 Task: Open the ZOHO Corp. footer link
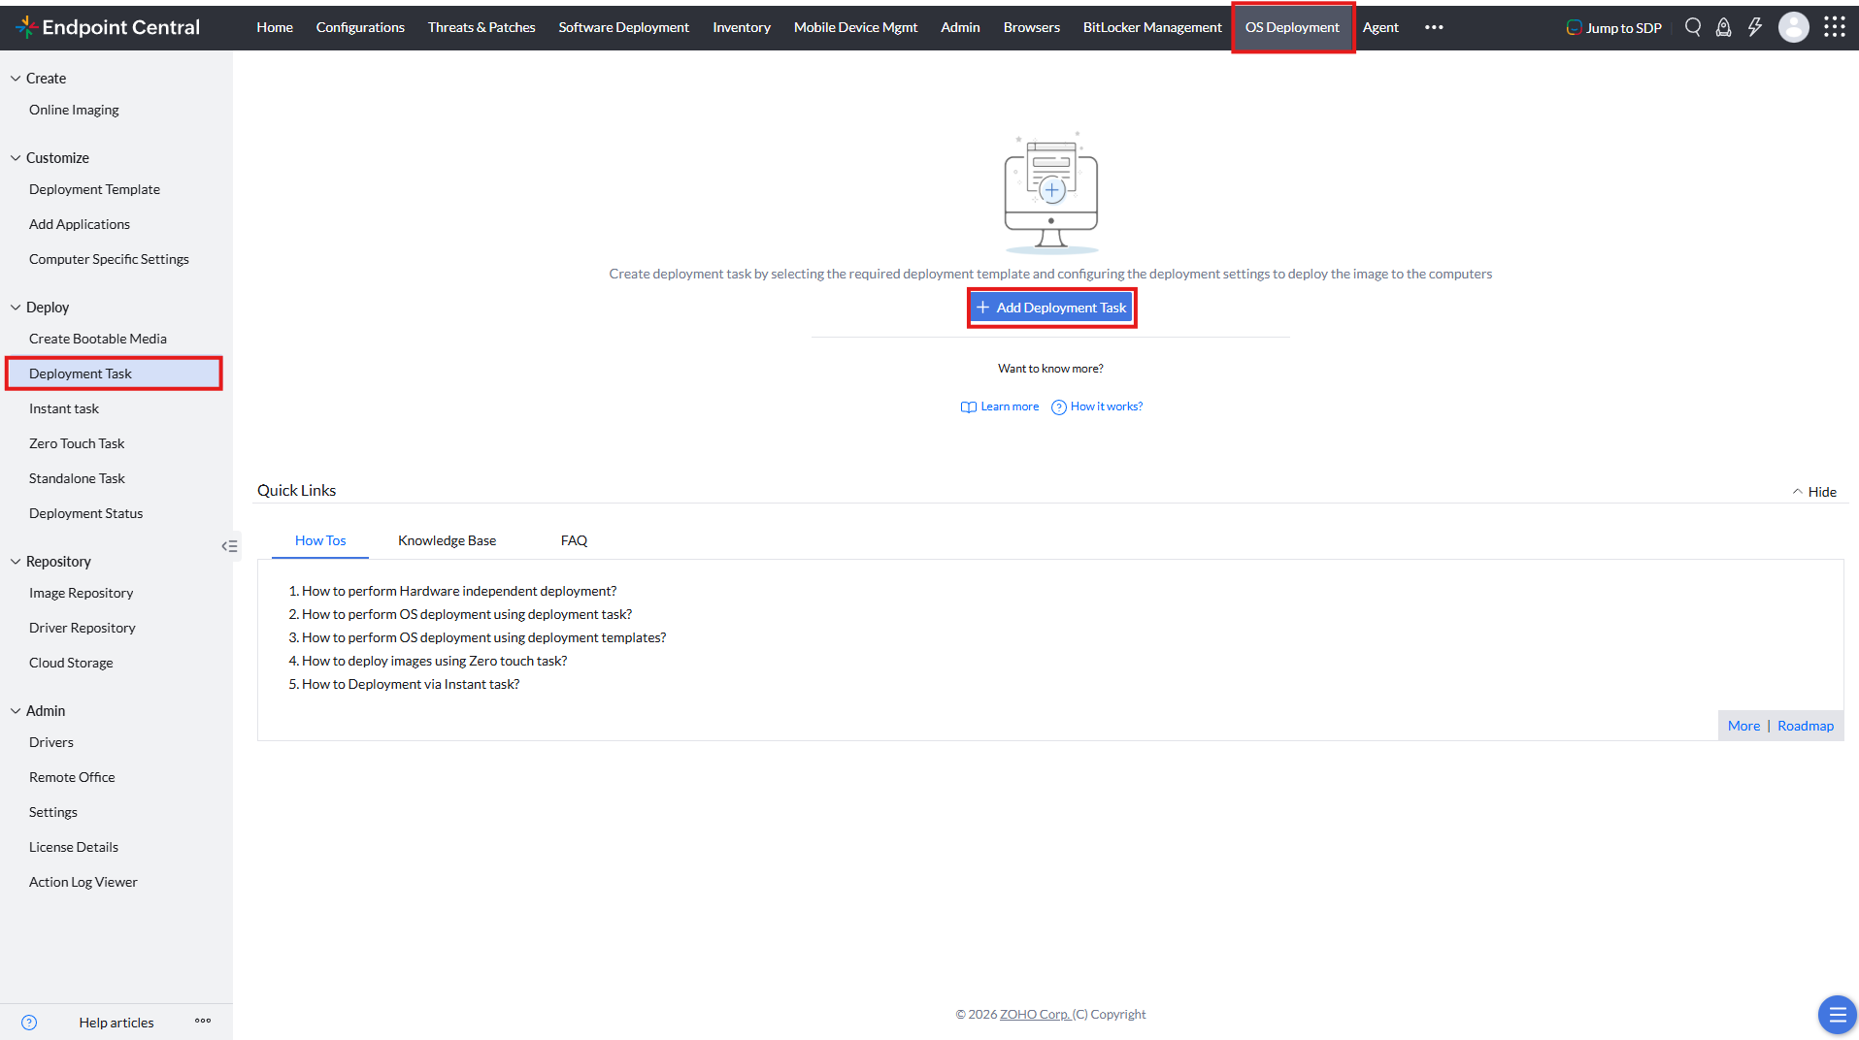1035,1015
